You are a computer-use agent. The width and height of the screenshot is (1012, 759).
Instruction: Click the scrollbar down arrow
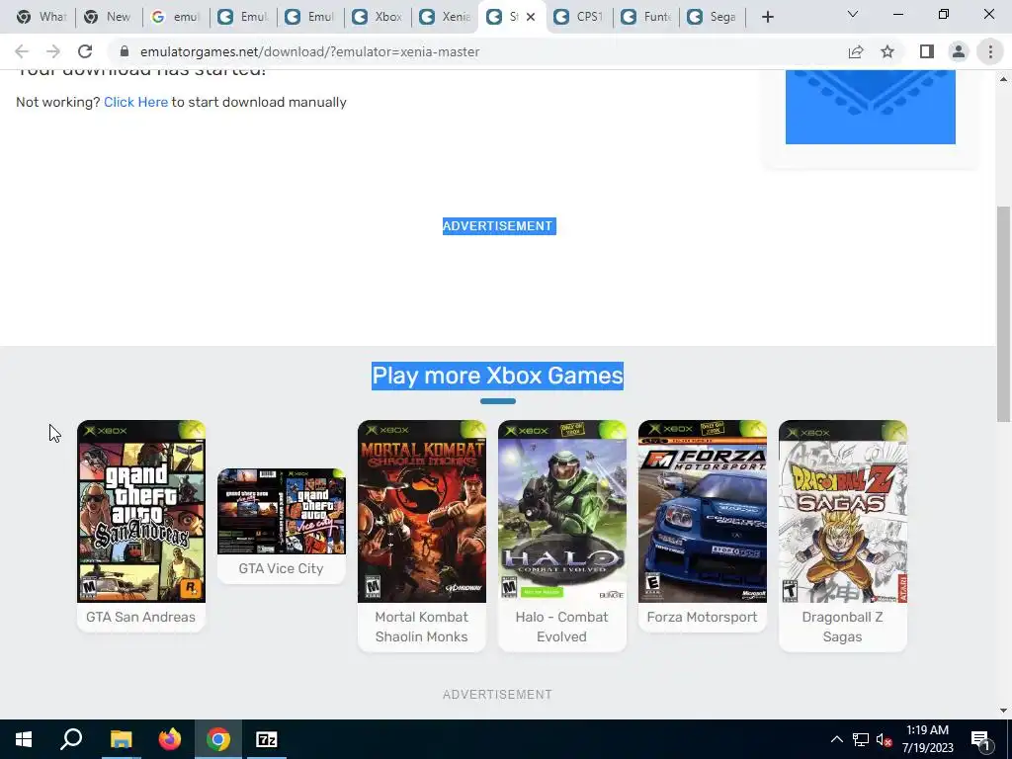tap(1004, 711)
